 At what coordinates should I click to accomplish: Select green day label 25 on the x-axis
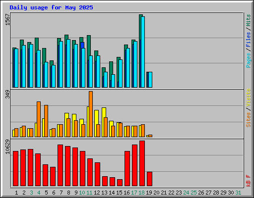point(193,193)
